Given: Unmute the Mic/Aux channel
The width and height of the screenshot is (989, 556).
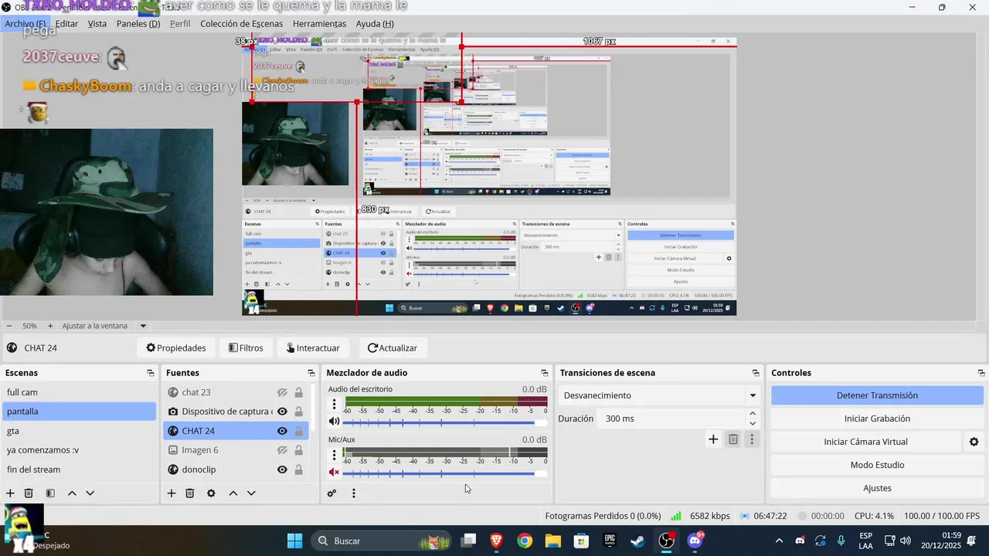Looking at the screenshot, I should (x=334, y=472).
